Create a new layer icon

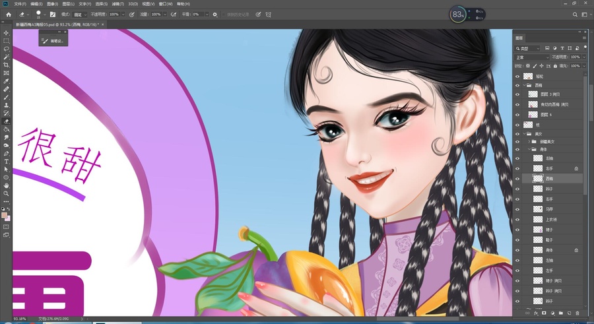click(x=569, y=313)
